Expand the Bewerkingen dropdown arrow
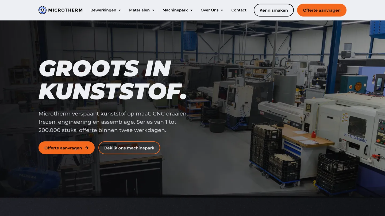Screen dimensions: 385x216 [x=120, y=10]
